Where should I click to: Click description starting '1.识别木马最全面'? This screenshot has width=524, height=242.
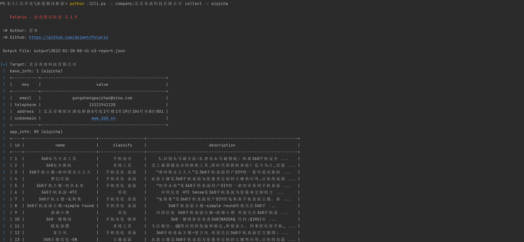coord(223,159)
